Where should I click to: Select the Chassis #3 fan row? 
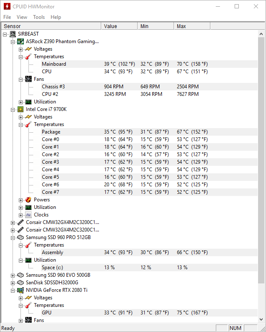tap(149, 87)
